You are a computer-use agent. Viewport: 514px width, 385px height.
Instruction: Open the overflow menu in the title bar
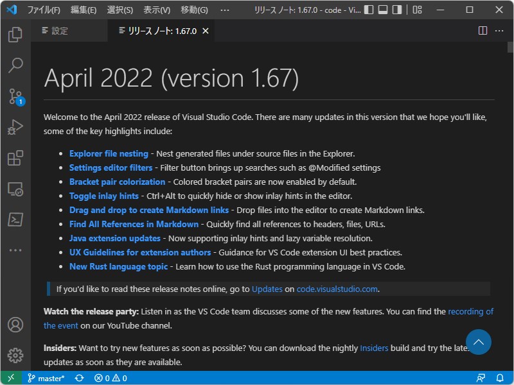(225, 10)
